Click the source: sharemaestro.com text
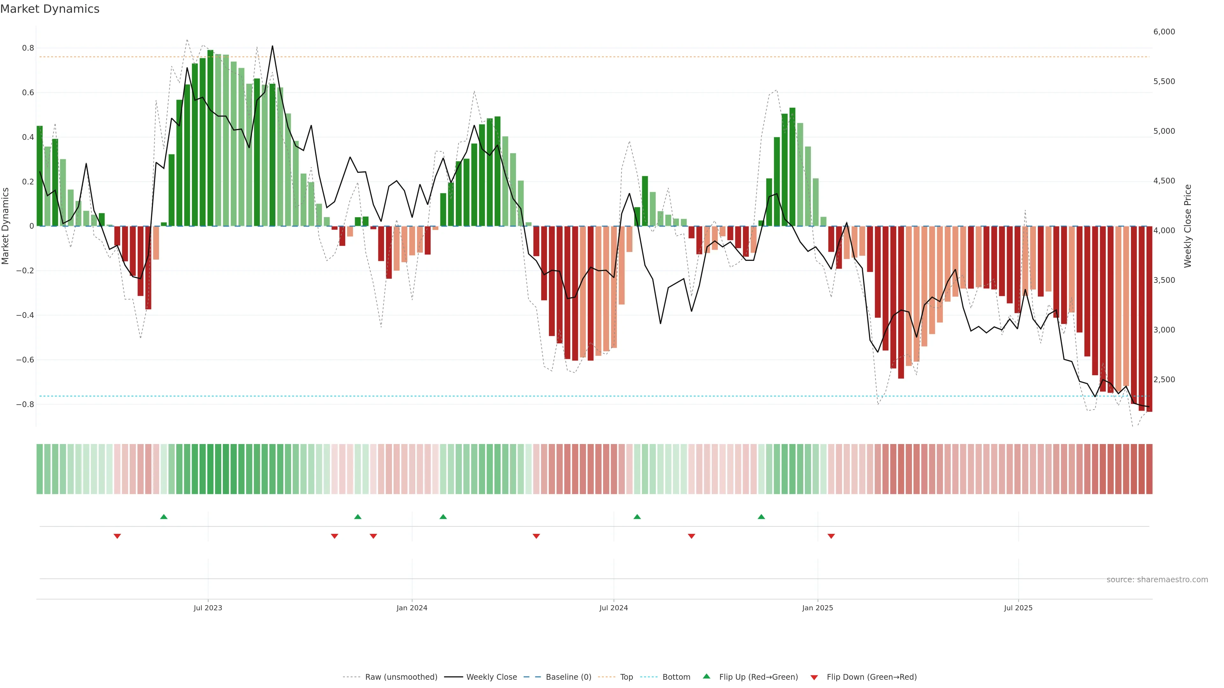Screen dimensions: 1224x688 pyautogui.click(x=1157, y=580)
